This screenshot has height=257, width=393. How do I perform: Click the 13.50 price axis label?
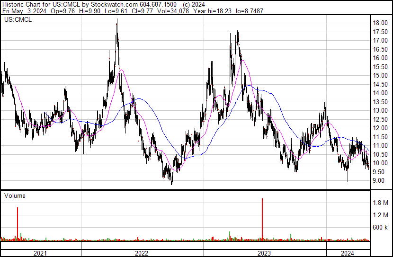coord(380,102)
